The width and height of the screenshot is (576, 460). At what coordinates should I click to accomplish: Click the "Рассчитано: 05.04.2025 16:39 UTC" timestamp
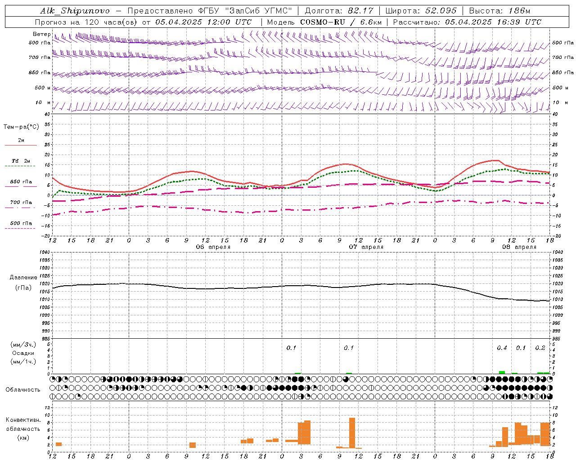click(467, 22)
